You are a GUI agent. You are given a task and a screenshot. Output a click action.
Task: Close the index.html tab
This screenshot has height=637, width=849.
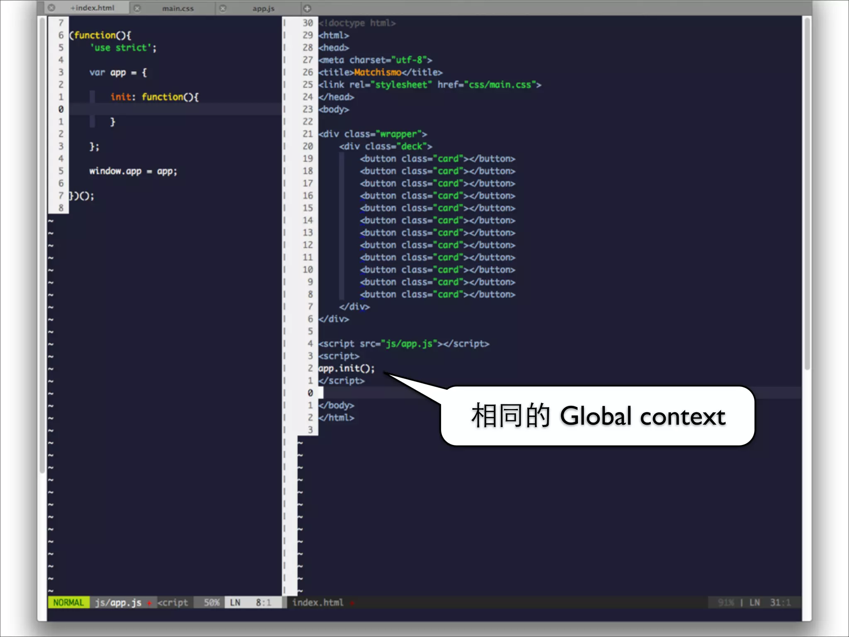51,8
